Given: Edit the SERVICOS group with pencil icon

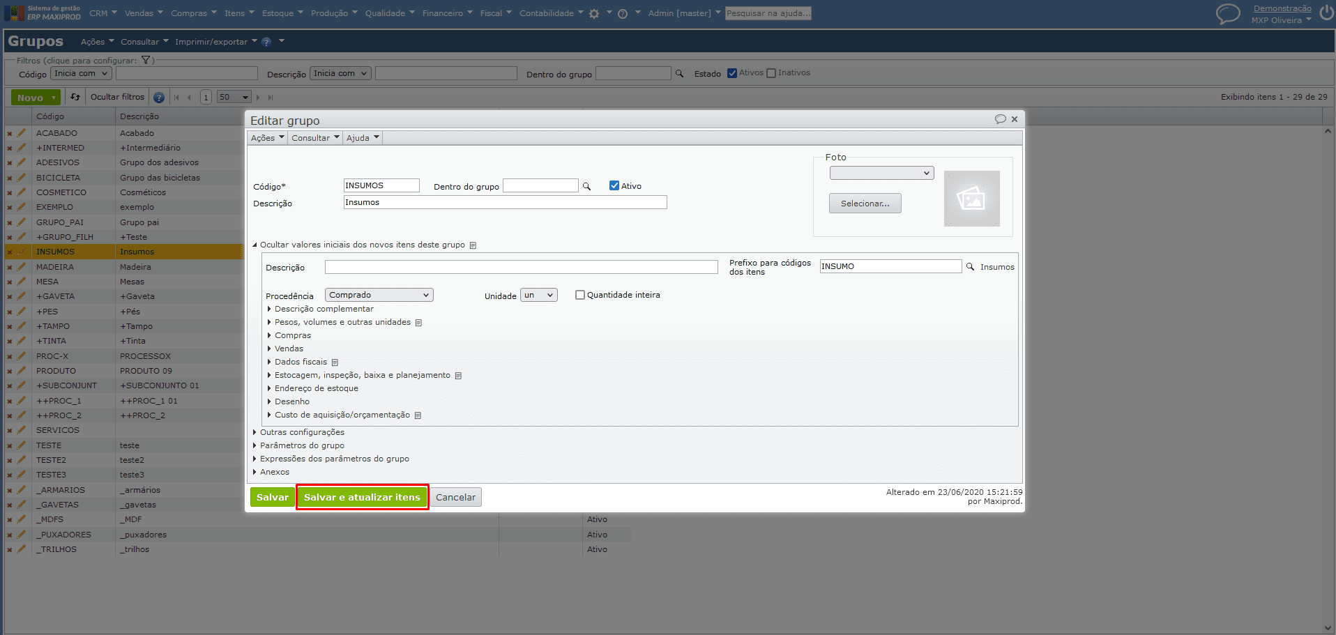Looking at the screenshot, I should 22,430.
